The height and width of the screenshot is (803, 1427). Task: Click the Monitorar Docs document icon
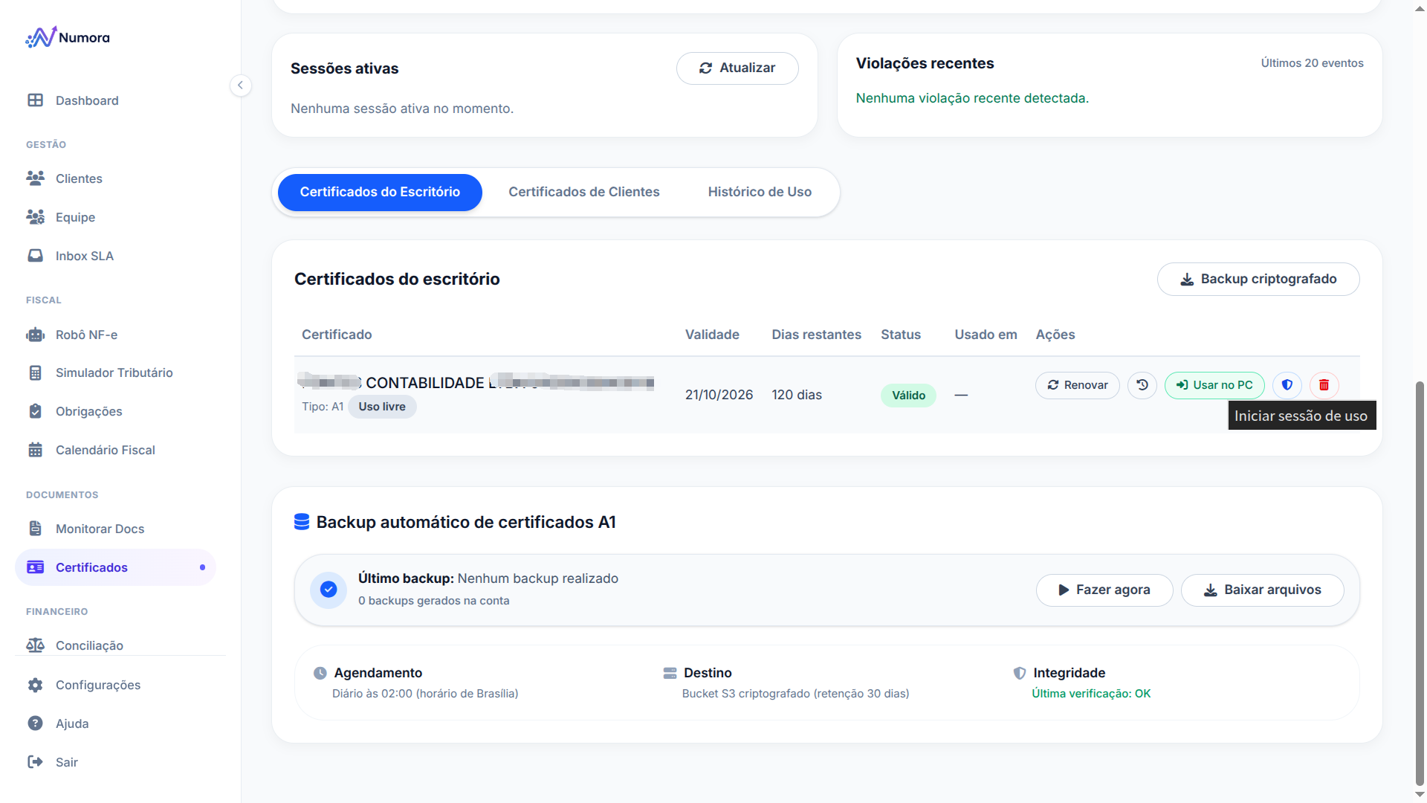pyautogui.click(x=35, y=529)
